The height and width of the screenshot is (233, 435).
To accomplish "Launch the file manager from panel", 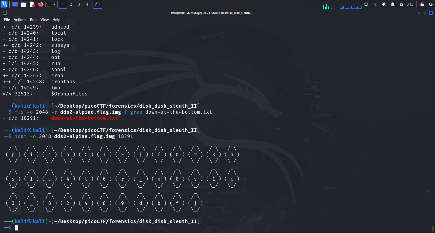I will (24, 4).
